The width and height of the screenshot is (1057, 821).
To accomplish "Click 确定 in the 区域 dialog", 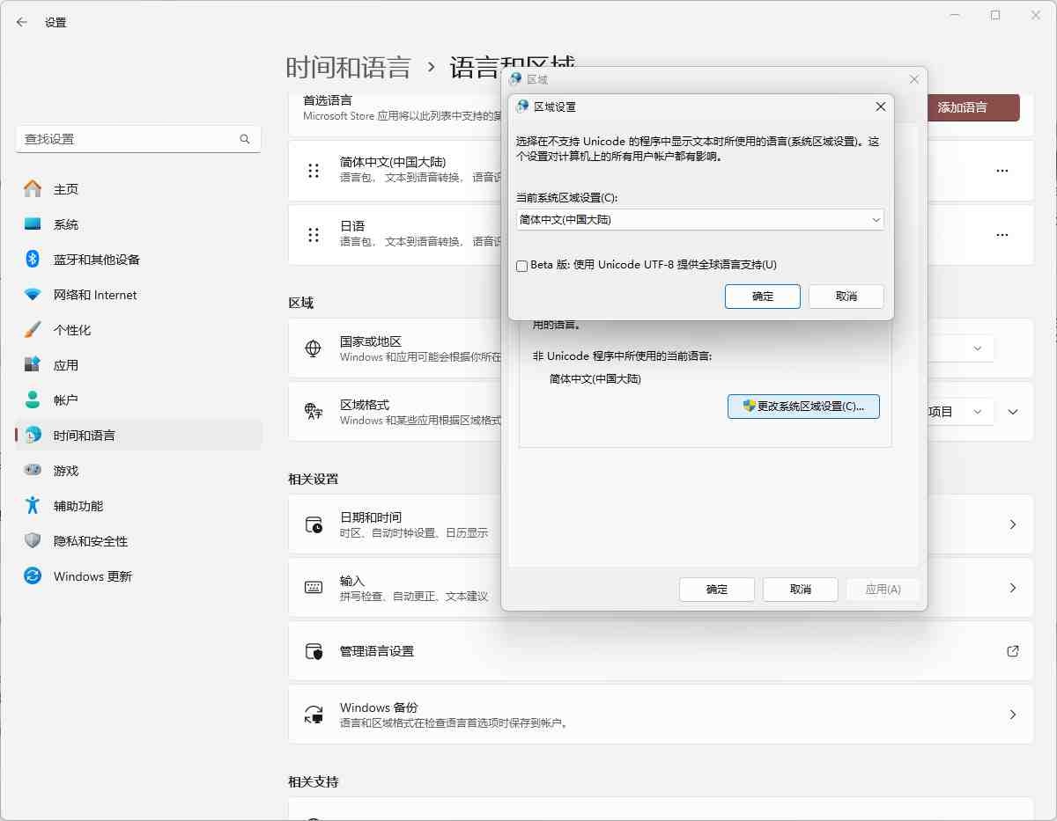I will (717, 590).
